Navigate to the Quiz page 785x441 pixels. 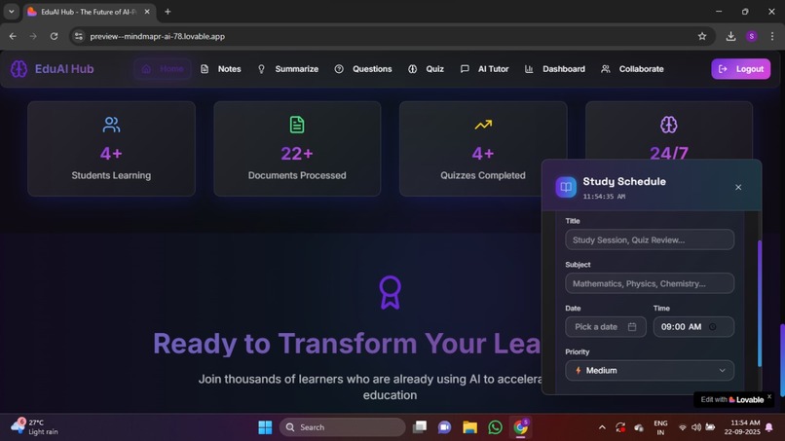pyautogui.click(x=426, y=69)
